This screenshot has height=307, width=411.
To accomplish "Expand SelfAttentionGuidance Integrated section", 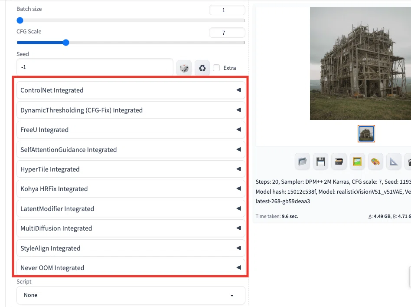I will click(x=131, y=149).
